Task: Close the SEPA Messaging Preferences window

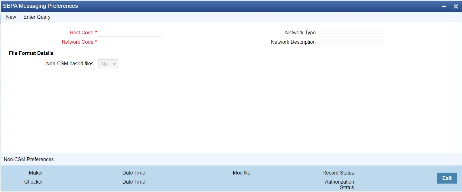Action: point(455,7)
